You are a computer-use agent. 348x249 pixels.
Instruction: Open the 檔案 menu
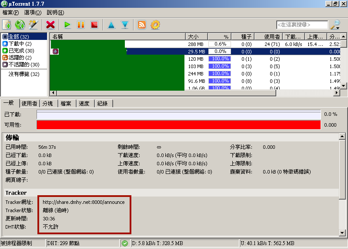pyautogui.click(x=10, y=13)
